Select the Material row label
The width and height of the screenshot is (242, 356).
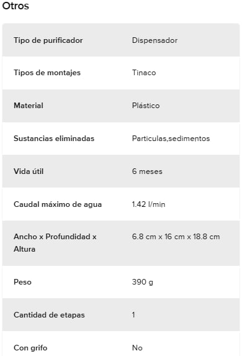coord(29,106)
